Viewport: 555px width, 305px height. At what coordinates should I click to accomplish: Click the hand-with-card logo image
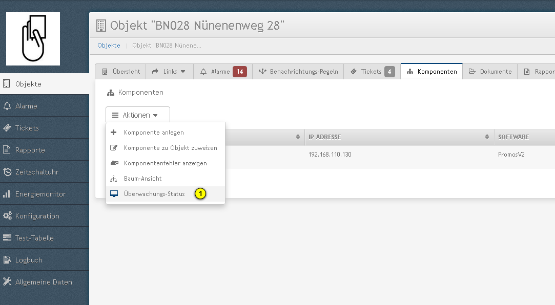33,38
